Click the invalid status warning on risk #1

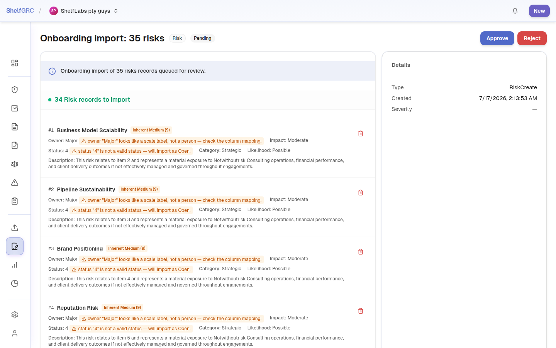[131, 151]
